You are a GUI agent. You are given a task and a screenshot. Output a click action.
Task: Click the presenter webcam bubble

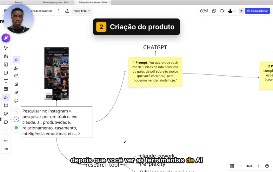pyautogui.click(x=18, y=19)
